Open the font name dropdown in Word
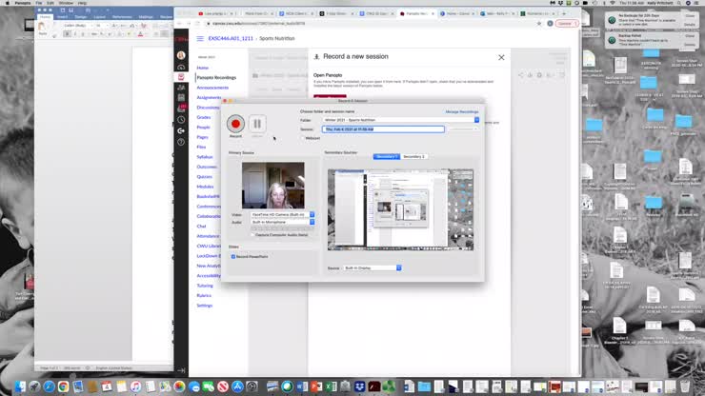705x396 pixels. (x=77, y=26)
